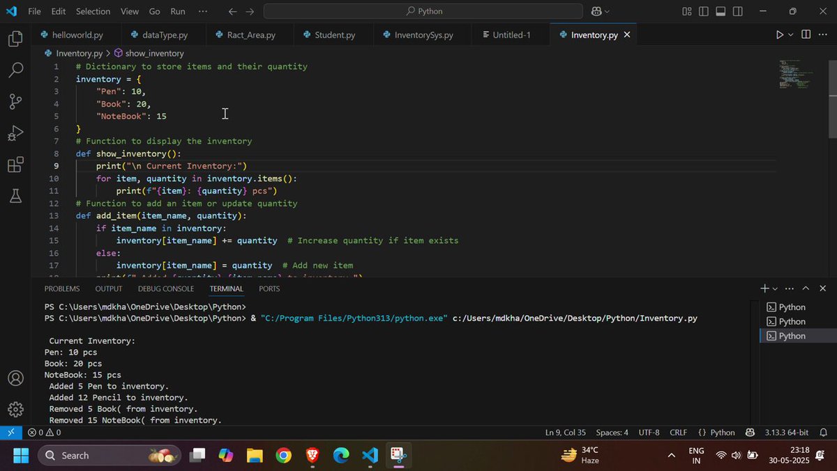Screen dimensions: 837x471
Task: Open the PORTS panel tab
Action: (x=269, y=288)
